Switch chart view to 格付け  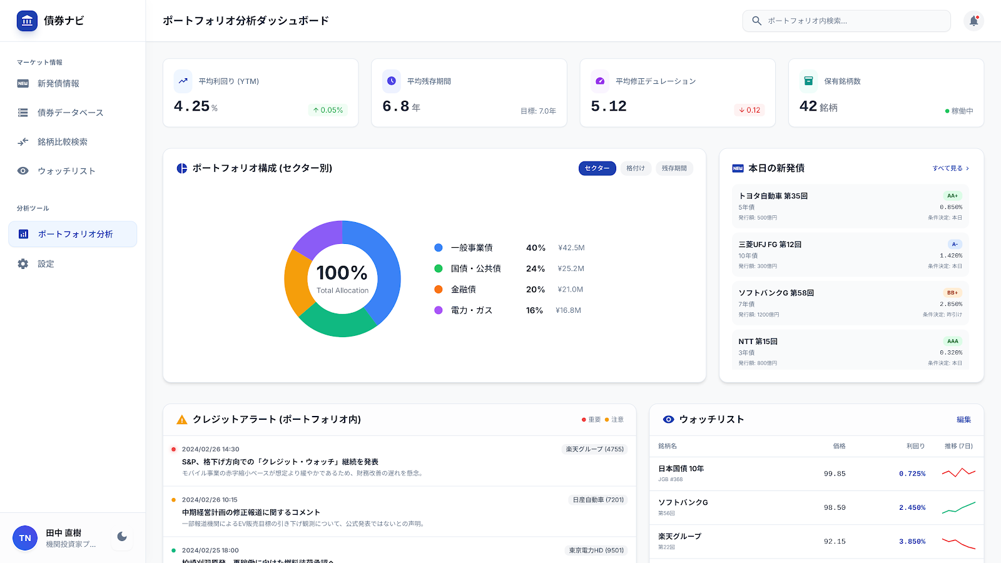[636, 168]
